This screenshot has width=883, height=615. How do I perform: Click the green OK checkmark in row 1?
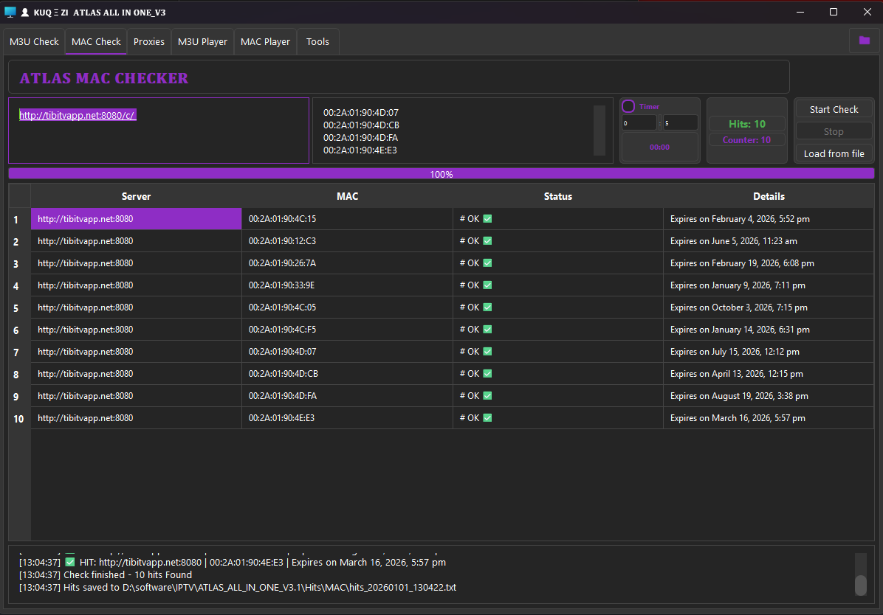487,219
